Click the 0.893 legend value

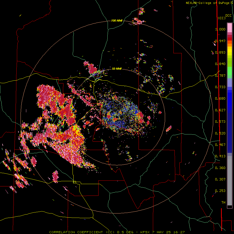tap(220, 52)
